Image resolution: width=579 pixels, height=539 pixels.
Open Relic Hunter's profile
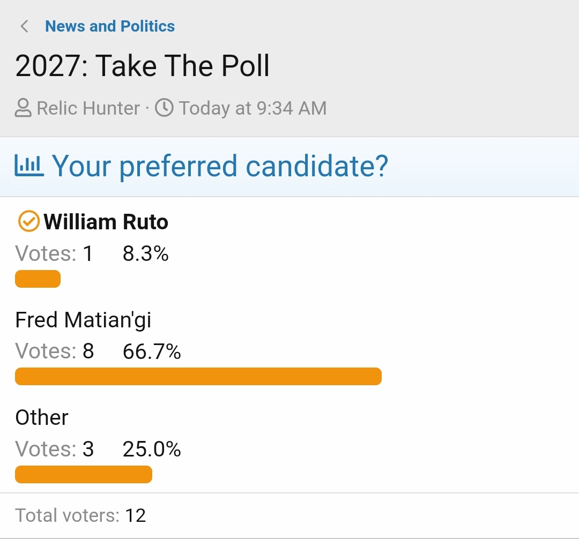88,108
